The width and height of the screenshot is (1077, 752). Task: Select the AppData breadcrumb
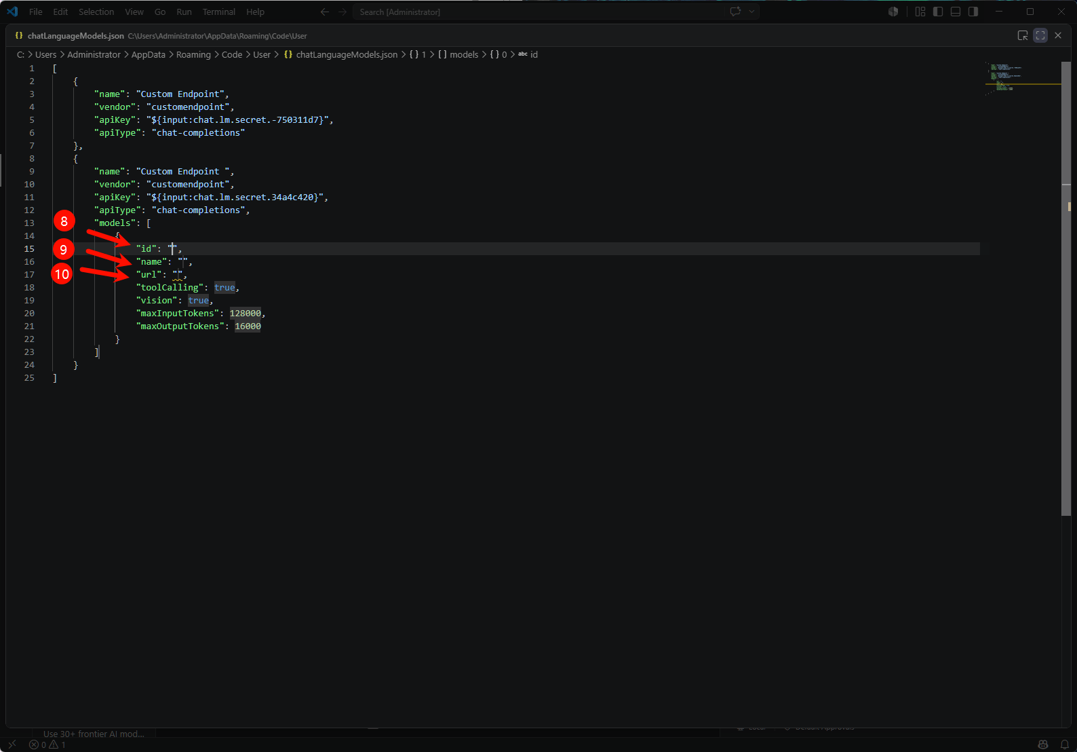coord(149,54)
